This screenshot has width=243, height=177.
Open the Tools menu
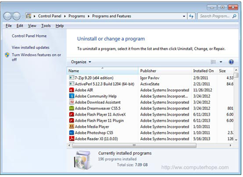(x=46, y=26)
